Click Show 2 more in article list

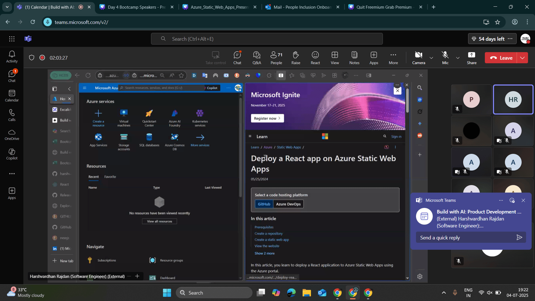click(264, 254)
